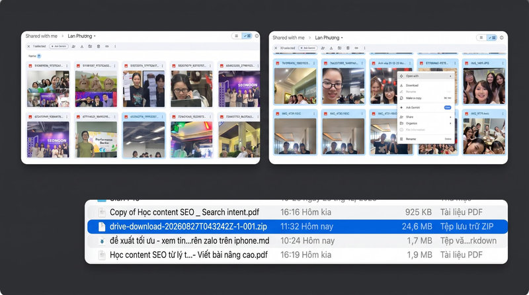Open the menu for file IMG_4730.HEIC
Screen dimensions: 529x295
point(362,114)
